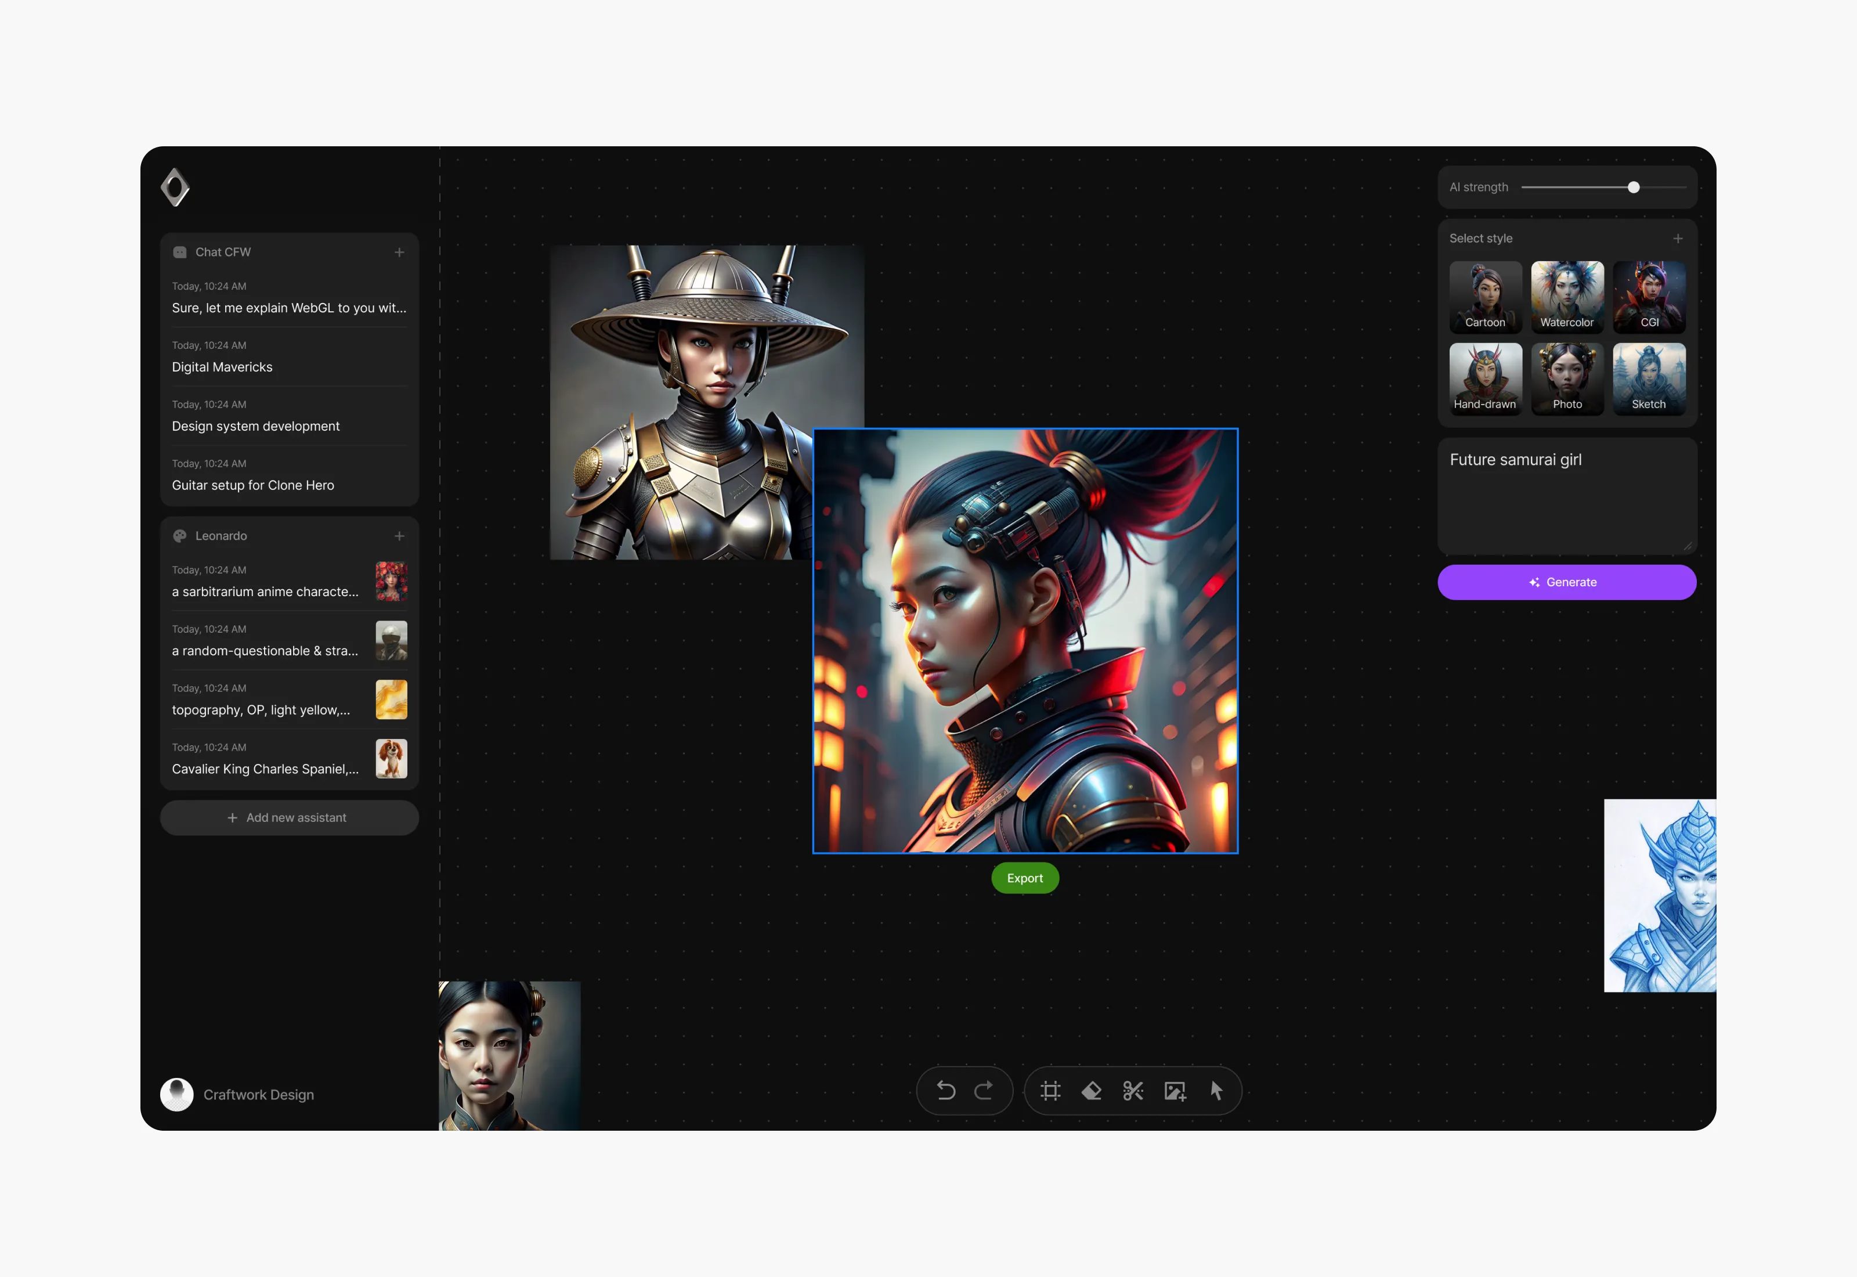Click the undo arrow in the bottom toolbar
The image size is (1857, 1277).
point(945,1091)
